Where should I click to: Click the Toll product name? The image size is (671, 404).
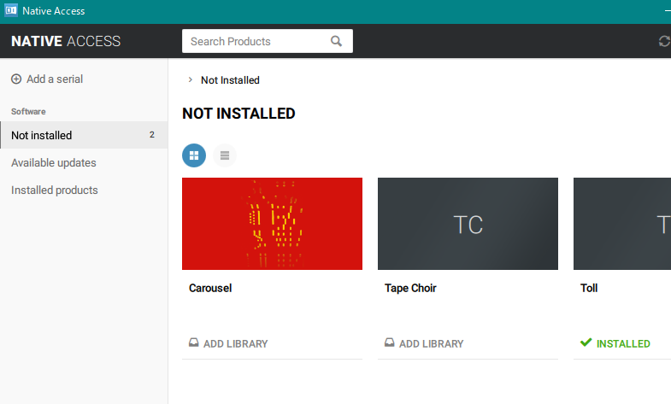click(589, 288)
